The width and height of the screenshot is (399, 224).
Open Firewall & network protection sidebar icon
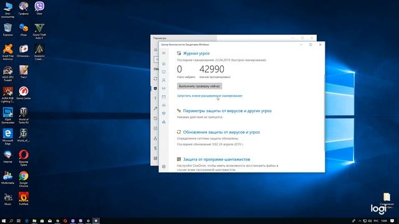[x=164, y=88]
